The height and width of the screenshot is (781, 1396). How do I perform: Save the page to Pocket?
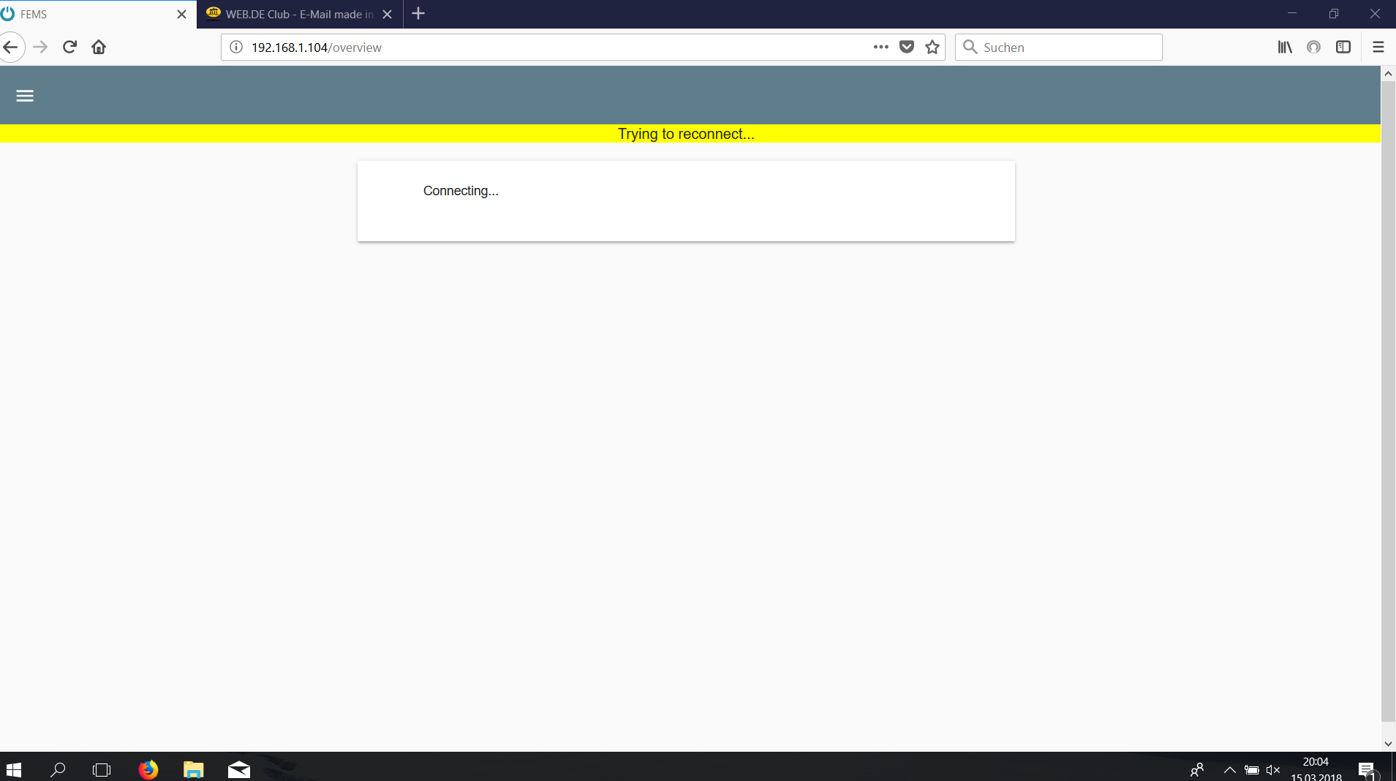(x=907, y=47)
